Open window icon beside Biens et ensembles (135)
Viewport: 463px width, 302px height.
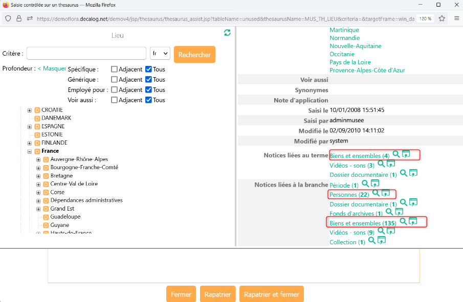point(413,221)
